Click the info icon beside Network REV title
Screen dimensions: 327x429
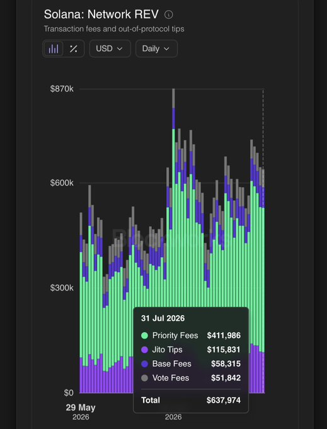pyautogui.click(x=169, y=15)
